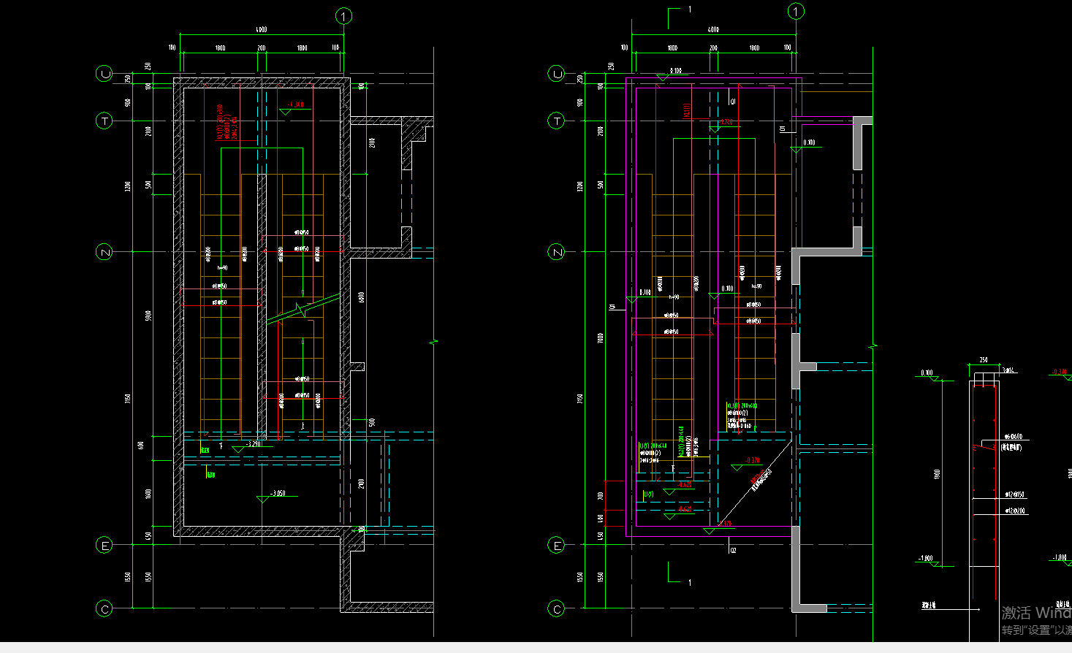Select axis bubble T on the left plan

[x=104, y=121]
